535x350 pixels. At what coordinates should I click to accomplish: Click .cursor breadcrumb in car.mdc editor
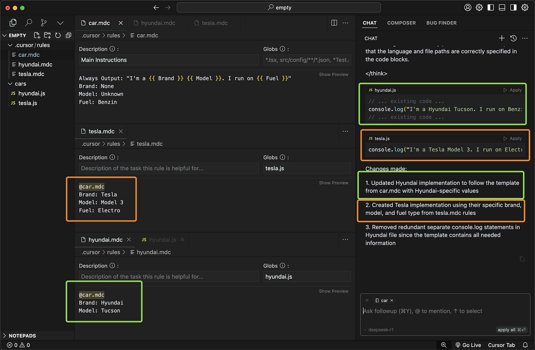click(91, 35)
